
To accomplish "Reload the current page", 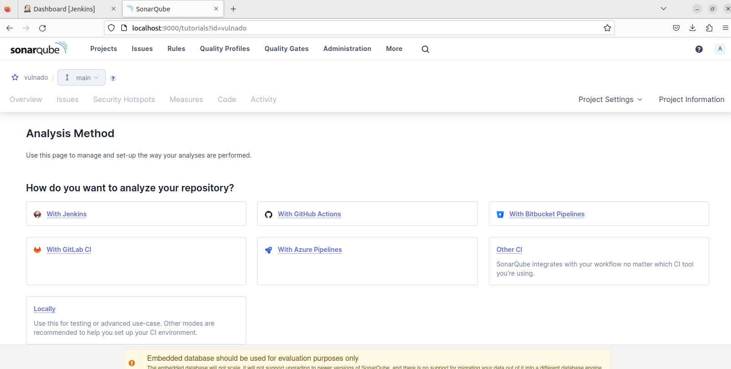I will 42,28.
